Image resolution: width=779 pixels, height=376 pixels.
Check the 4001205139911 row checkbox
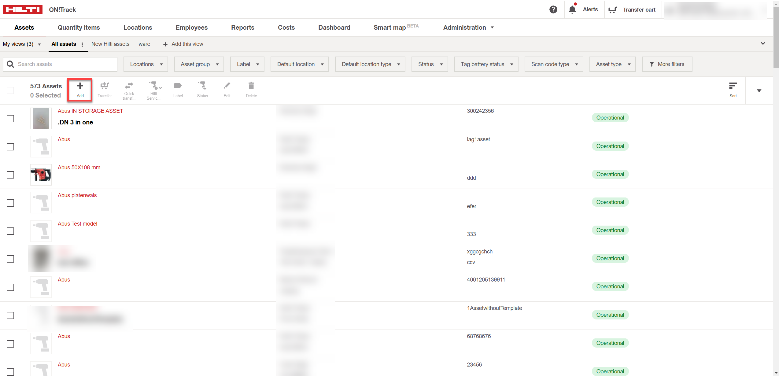[x=10, y=287]
